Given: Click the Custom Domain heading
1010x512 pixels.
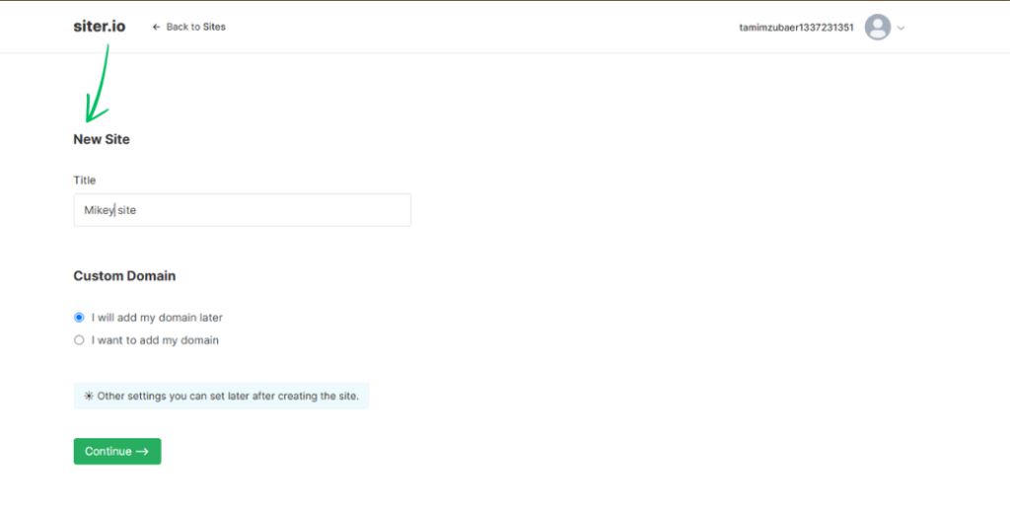Looking at the screenshot, I should [124, 276].
